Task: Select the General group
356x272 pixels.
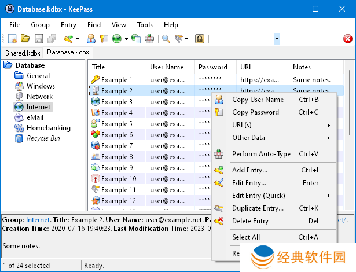Action: coord(38,76)
